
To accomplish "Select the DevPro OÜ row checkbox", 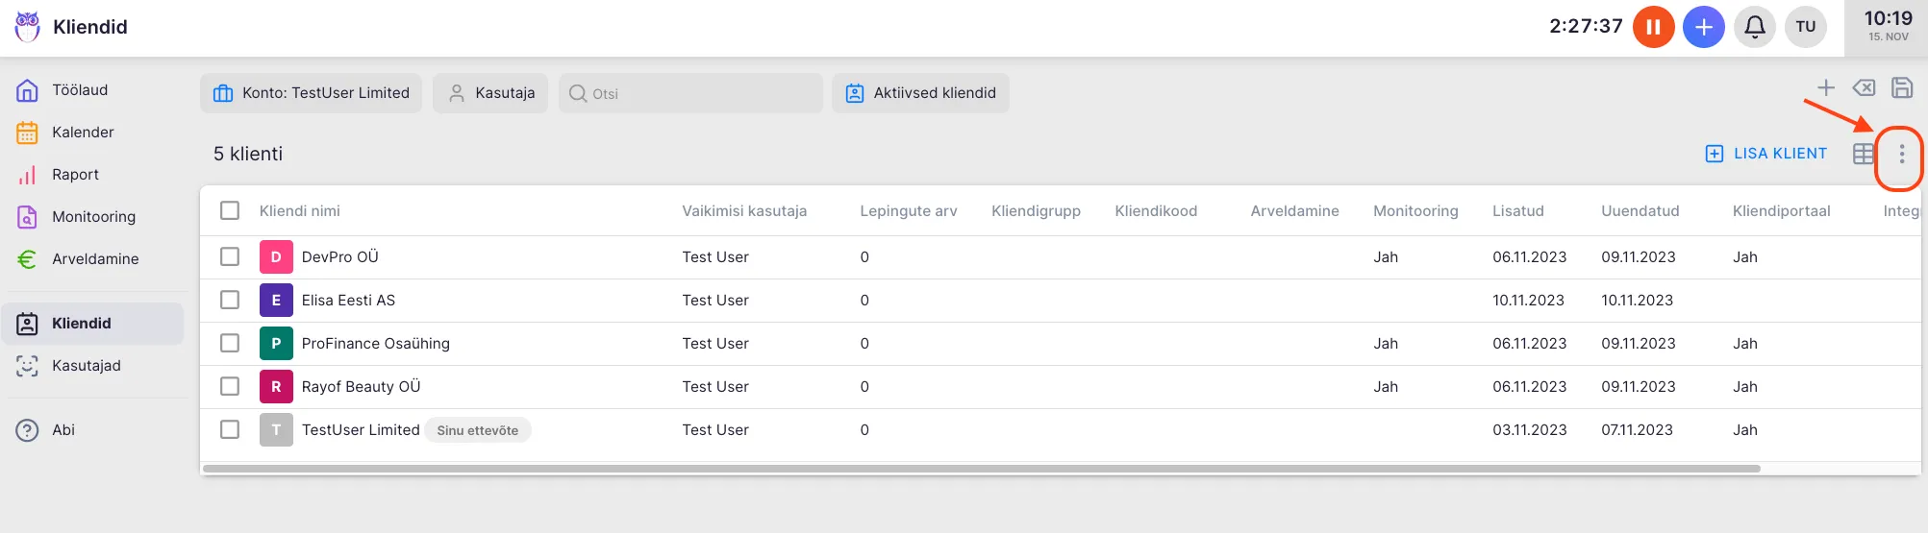I will click(x=230, y=256).
